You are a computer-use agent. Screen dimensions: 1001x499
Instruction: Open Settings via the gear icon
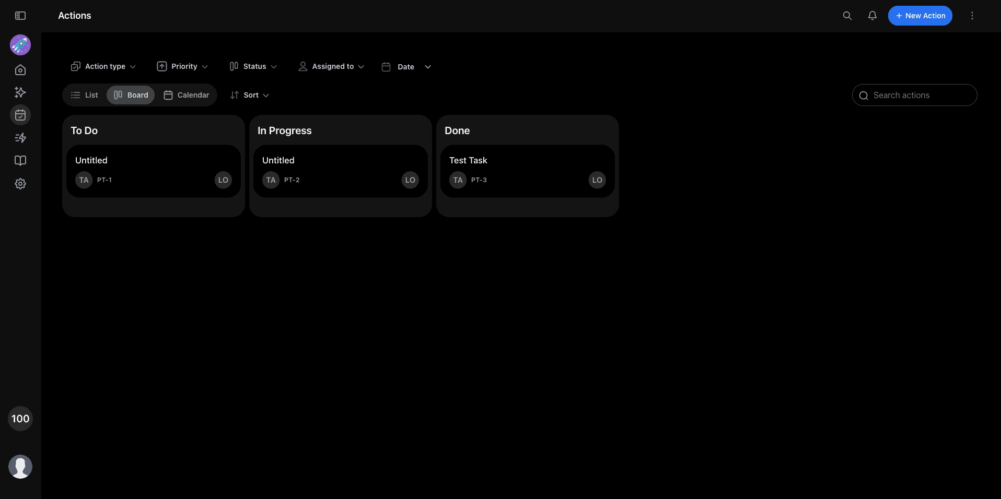click(x=20, y=184)
